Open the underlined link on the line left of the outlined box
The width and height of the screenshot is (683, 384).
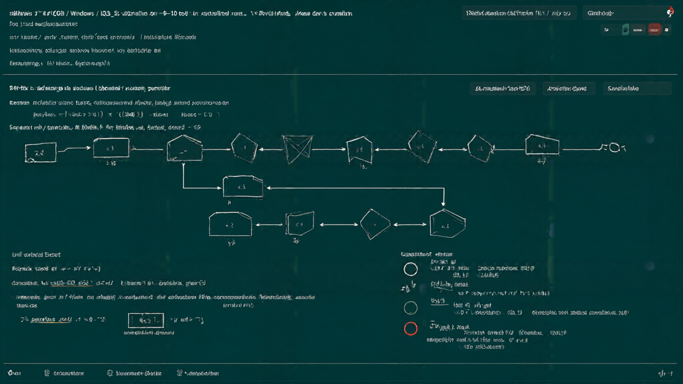[x=51, y=319]
